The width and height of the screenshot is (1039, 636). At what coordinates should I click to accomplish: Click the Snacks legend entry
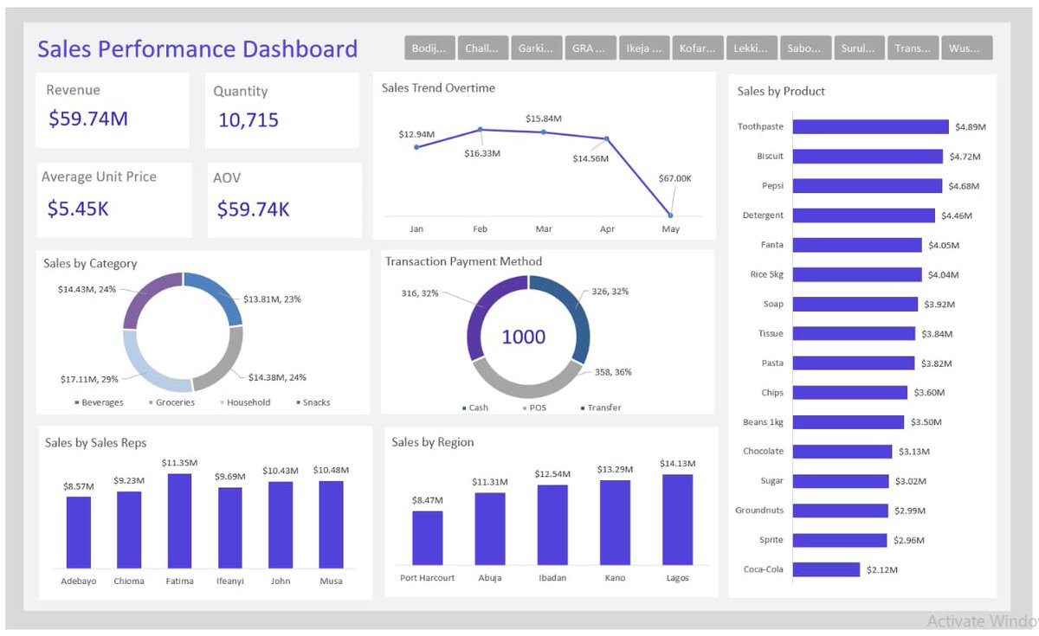point(313,402)
